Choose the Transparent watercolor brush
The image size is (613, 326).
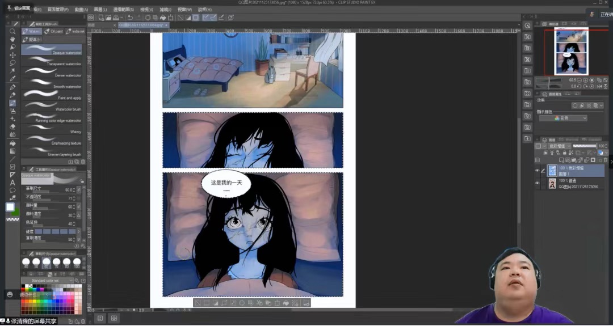[52, 61]
